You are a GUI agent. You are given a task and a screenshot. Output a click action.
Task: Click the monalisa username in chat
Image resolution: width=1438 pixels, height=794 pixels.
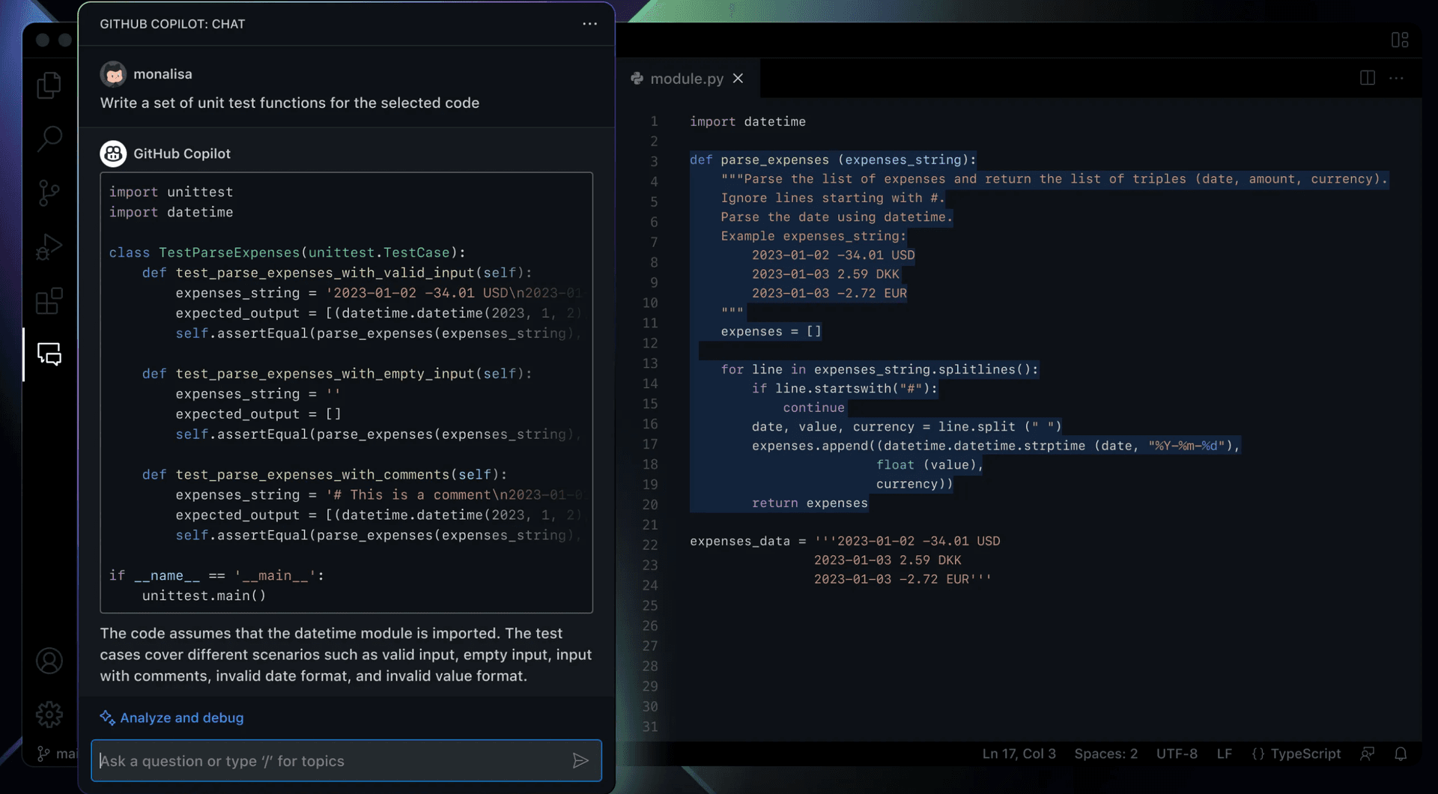point(163,74)
